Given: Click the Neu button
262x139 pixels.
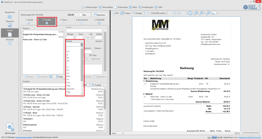Looking at the screenshot, I should (x=83, y=15).
